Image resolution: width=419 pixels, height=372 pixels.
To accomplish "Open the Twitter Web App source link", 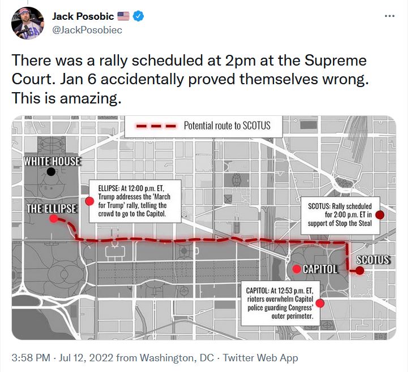I will click(260, 358).
